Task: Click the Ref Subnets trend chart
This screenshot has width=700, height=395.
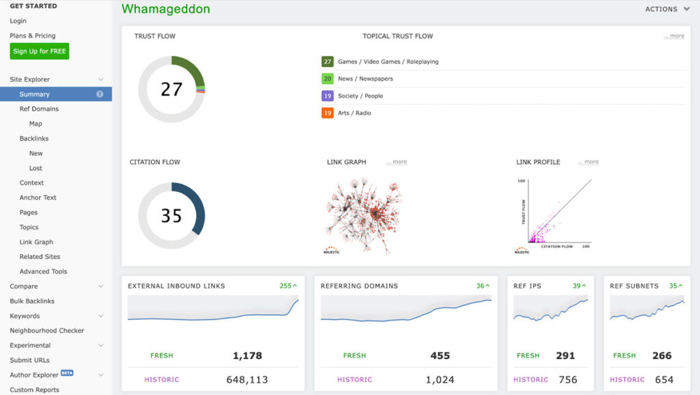Action: [x=647, y=309]
